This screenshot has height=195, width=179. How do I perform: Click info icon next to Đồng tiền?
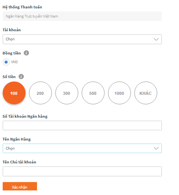pos(26,53)
